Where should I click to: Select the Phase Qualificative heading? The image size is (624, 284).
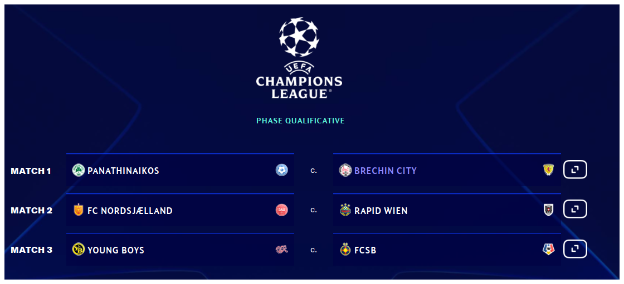(x=300, y=121)
